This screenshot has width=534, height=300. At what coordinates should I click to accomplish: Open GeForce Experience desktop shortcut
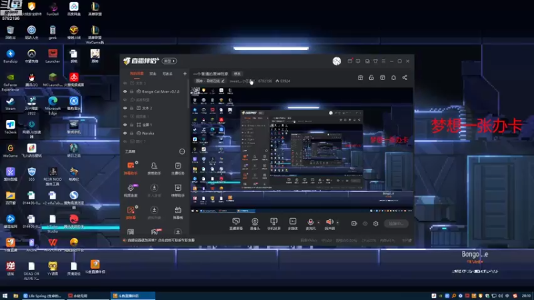[x=10, y=82]
